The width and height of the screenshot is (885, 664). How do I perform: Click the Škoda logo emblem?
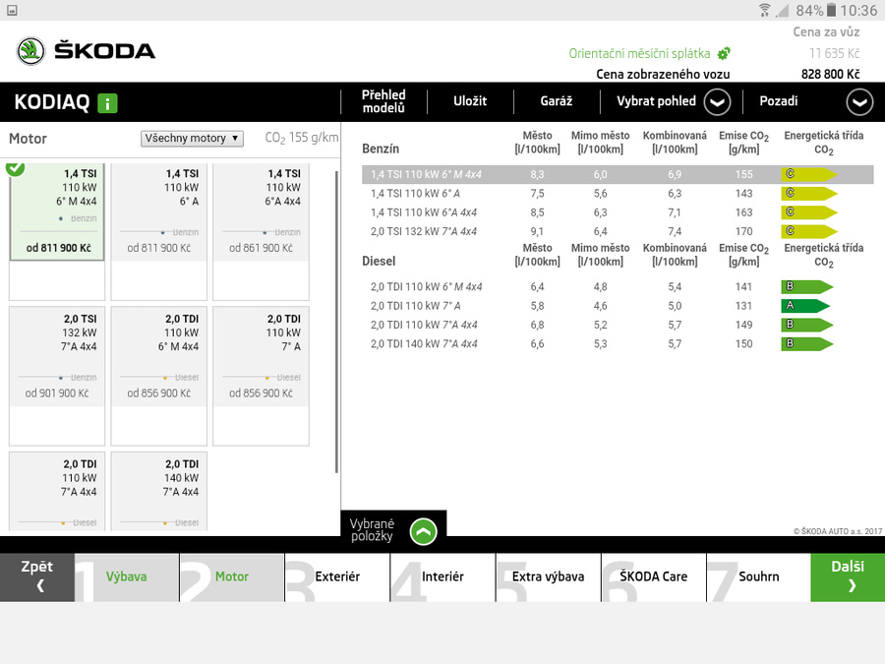pos(30,51)
